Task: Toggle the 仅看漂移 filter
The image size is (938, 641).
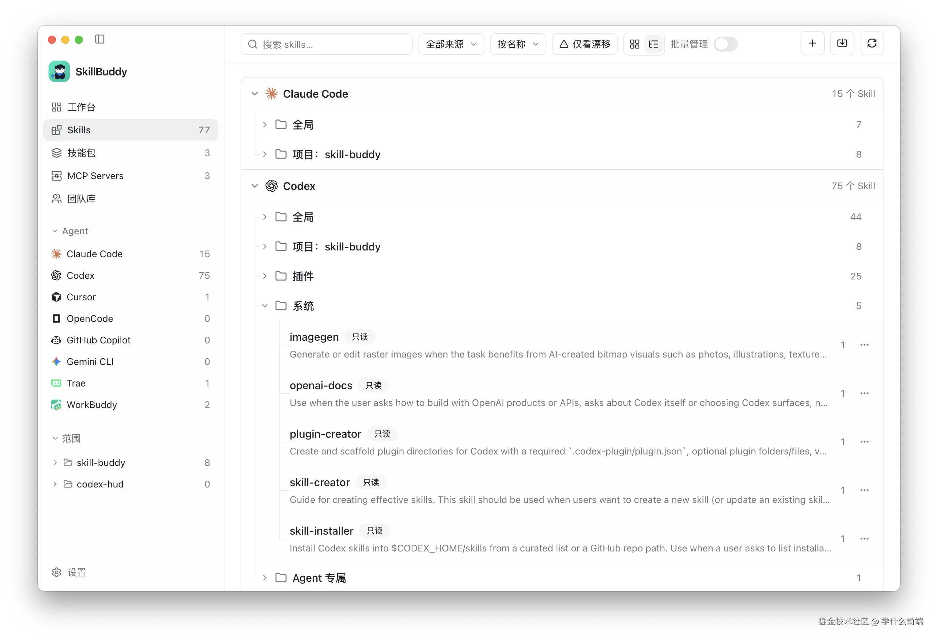Action: click(x=585, y=44)
